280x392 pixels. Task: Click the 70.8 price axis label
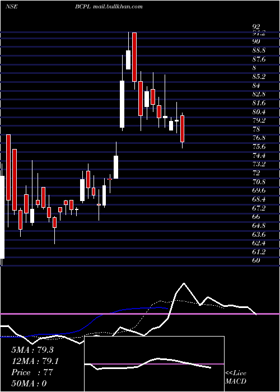(x=259, y=182)
